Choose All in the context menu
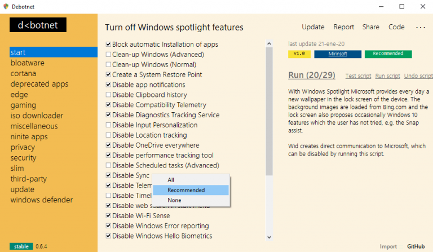The width and height of the screenshot is (433, 252). [171, 180]
